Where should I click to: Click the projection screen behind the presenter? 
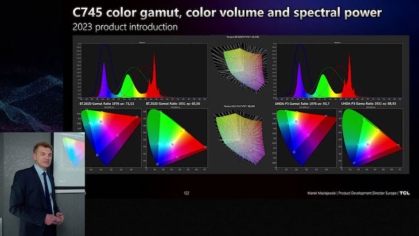(x=69, y=160)
